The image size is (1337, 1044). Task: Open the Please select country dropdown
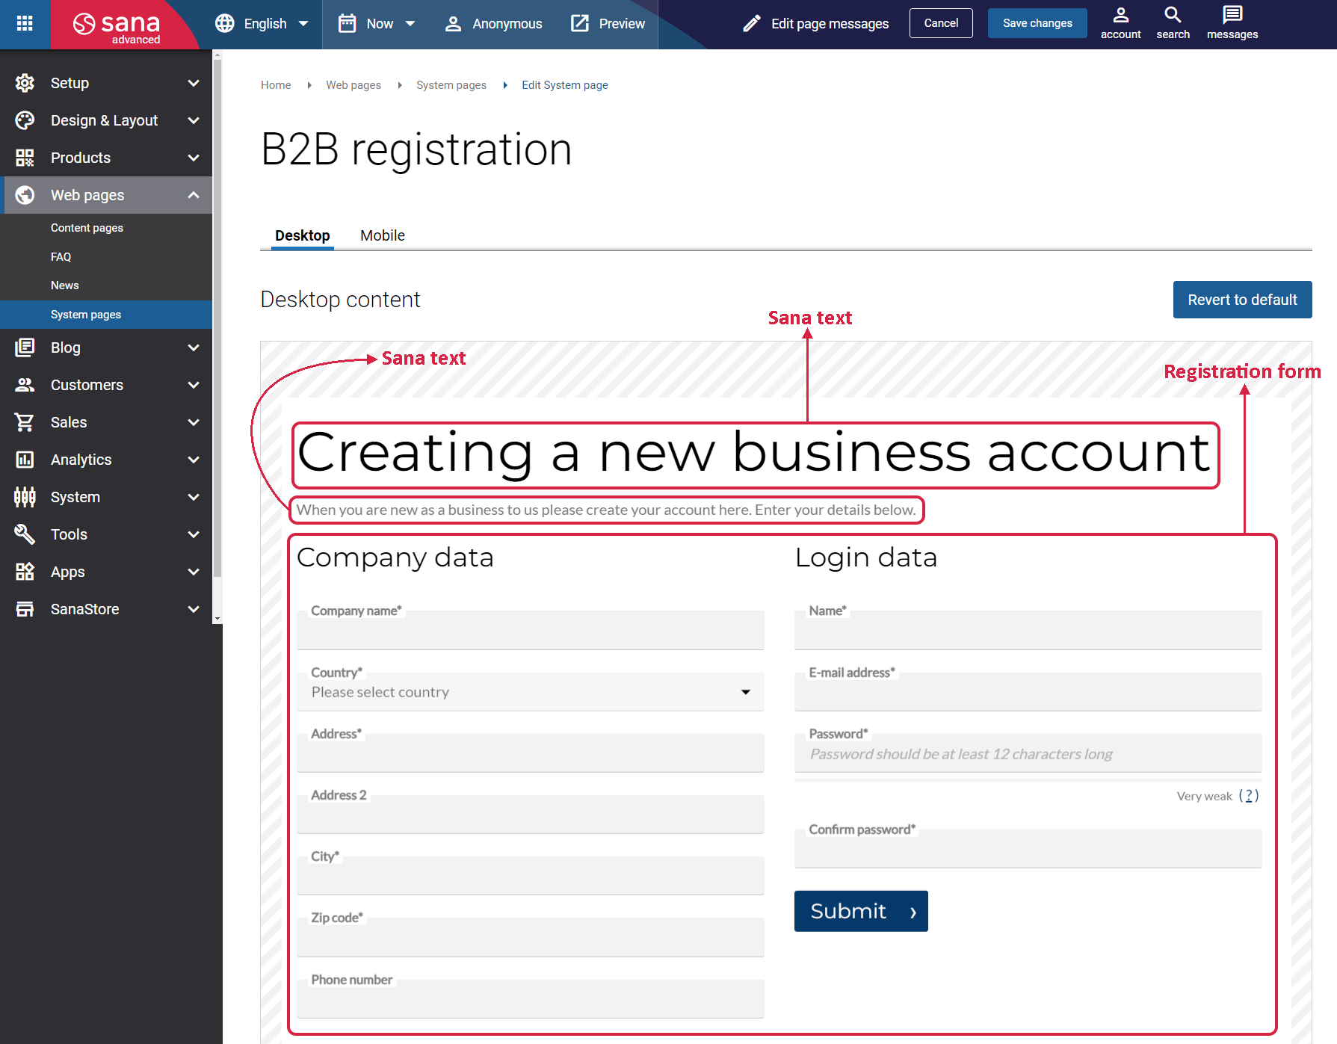pyautogui.click(x=530, y=692)
